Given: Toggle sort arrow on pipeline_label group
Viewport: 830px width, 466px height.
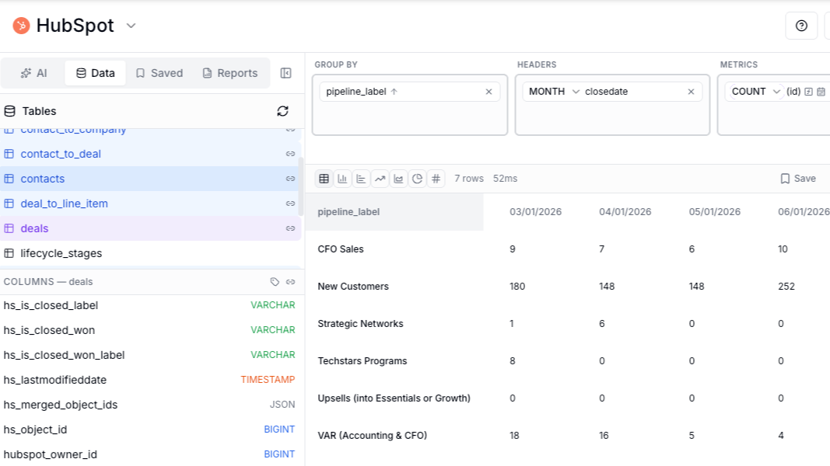Looking at the screenshot, I should [394, 92].
